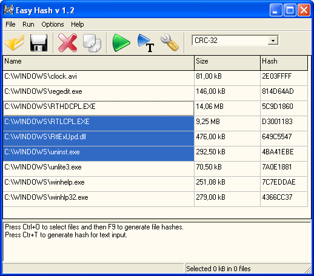
Task: Open the Run menu
Action: 28,24
